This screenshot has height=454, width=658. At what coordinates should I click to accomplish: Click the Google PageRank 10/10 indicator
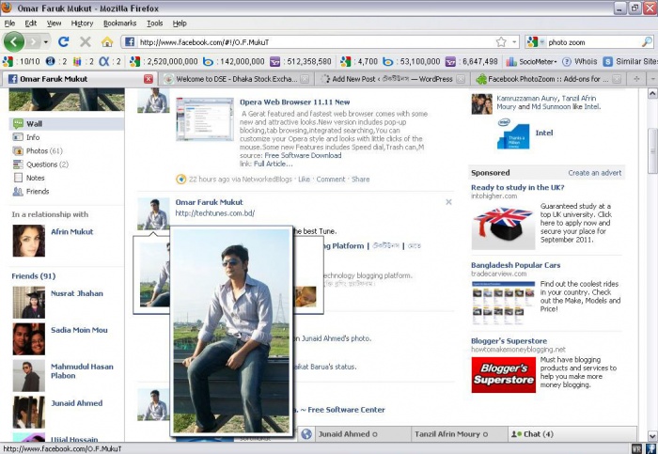22,62
